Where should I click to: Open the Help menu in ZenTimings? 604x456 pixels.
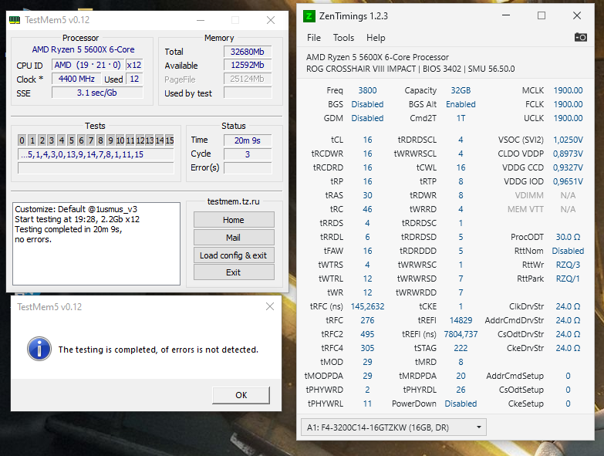pos(376,38)
